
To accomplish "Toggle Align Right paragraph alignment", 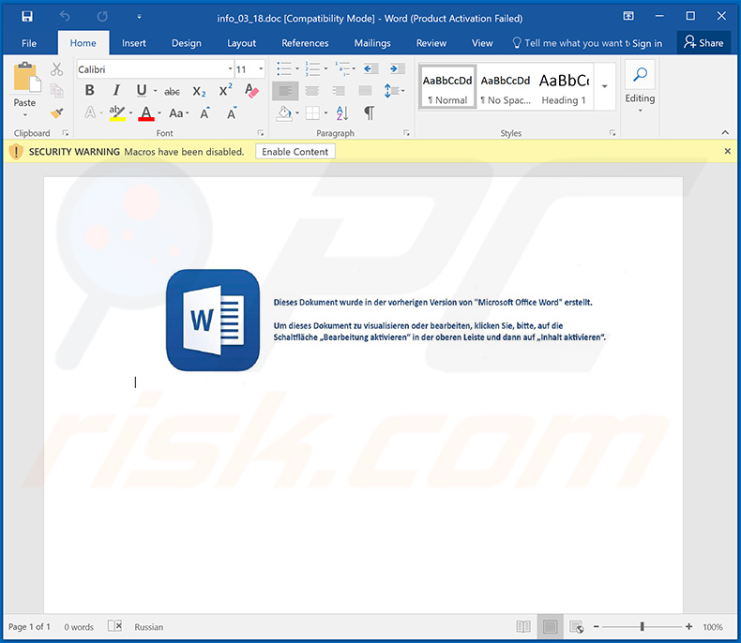I will tap(339, 91).
